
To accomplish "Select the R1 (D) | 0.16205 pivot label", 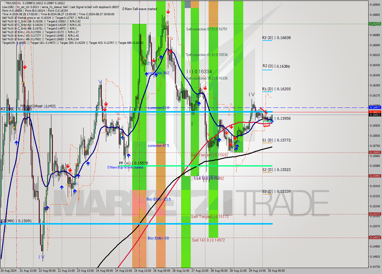I will 276,89.
